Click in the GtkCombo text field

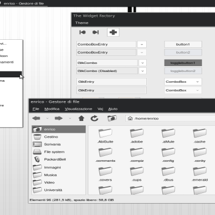(x=107, y=63)
